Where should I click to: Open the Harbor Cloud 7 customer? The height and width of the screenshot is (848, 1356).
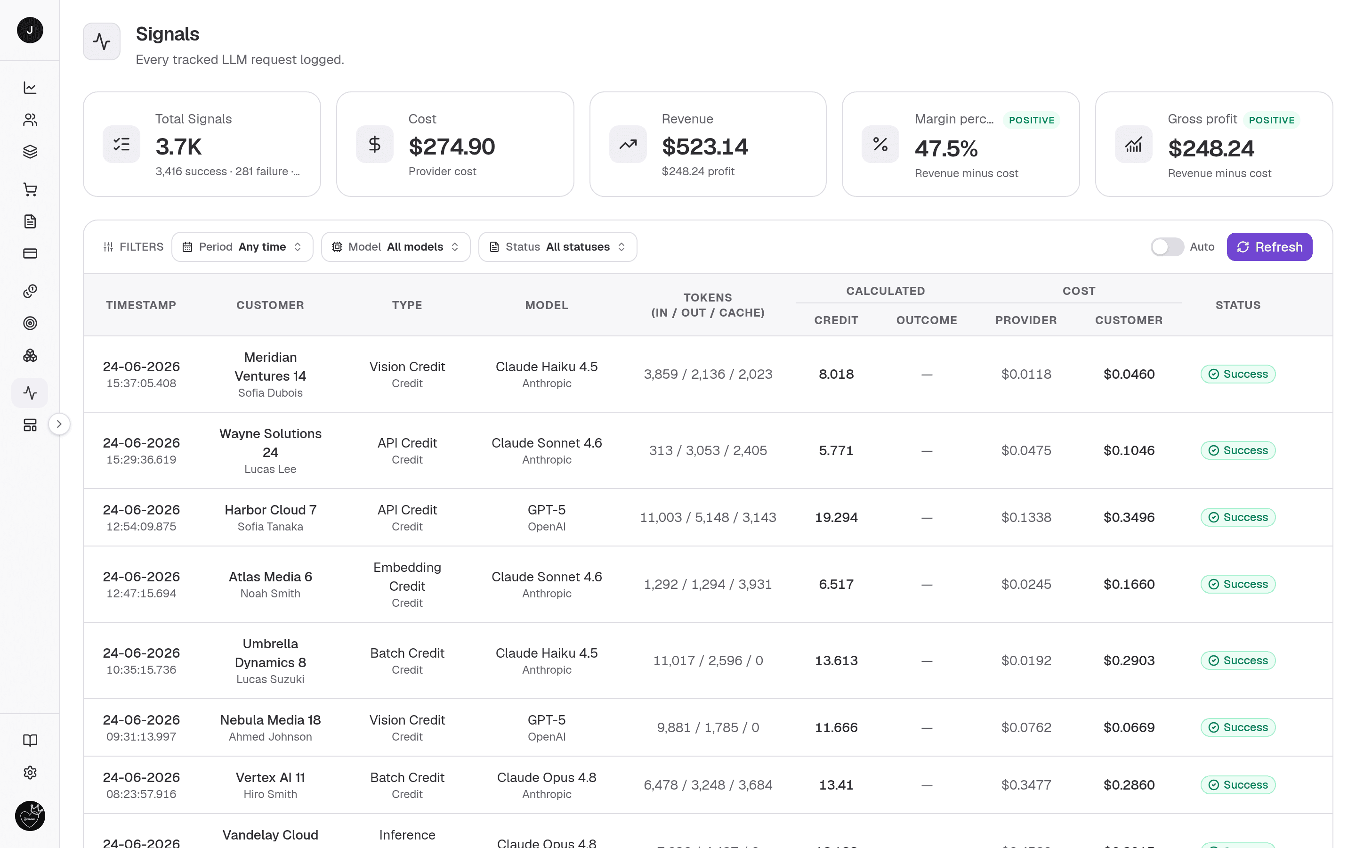click(x=270, y=510)
